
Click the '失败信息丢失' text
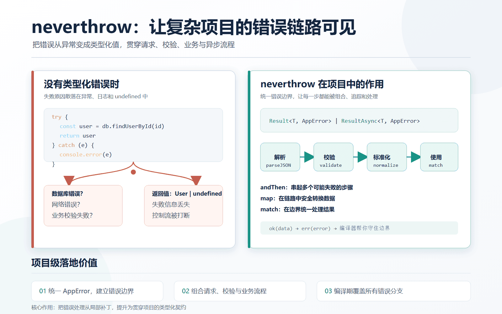coord(171,204)
